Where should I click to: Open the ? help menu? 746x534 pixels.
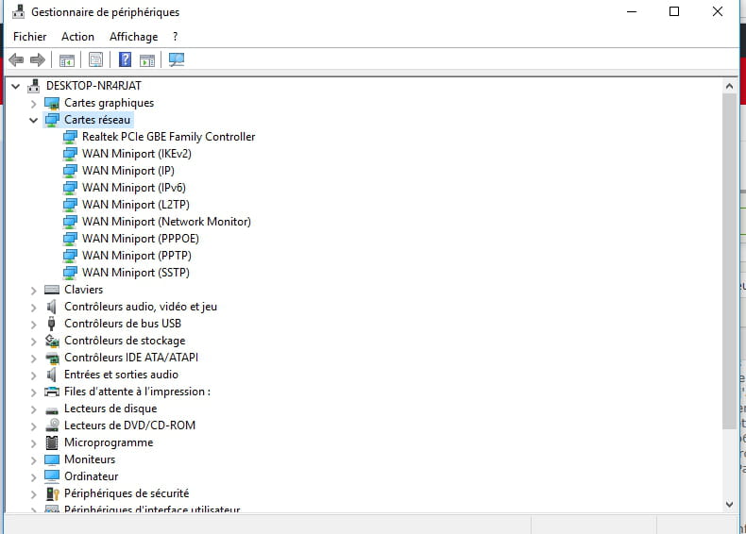(x=175, y=37)
